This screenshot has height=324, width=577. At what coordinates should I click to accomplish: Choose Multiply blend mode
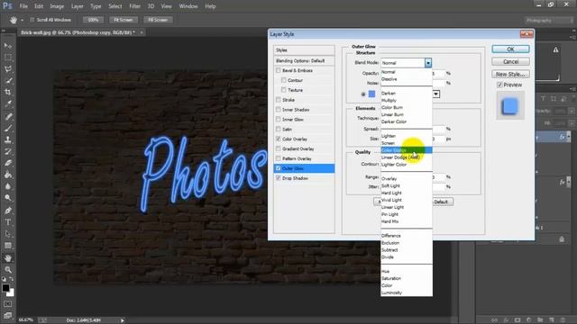click(x=407, y=100)
